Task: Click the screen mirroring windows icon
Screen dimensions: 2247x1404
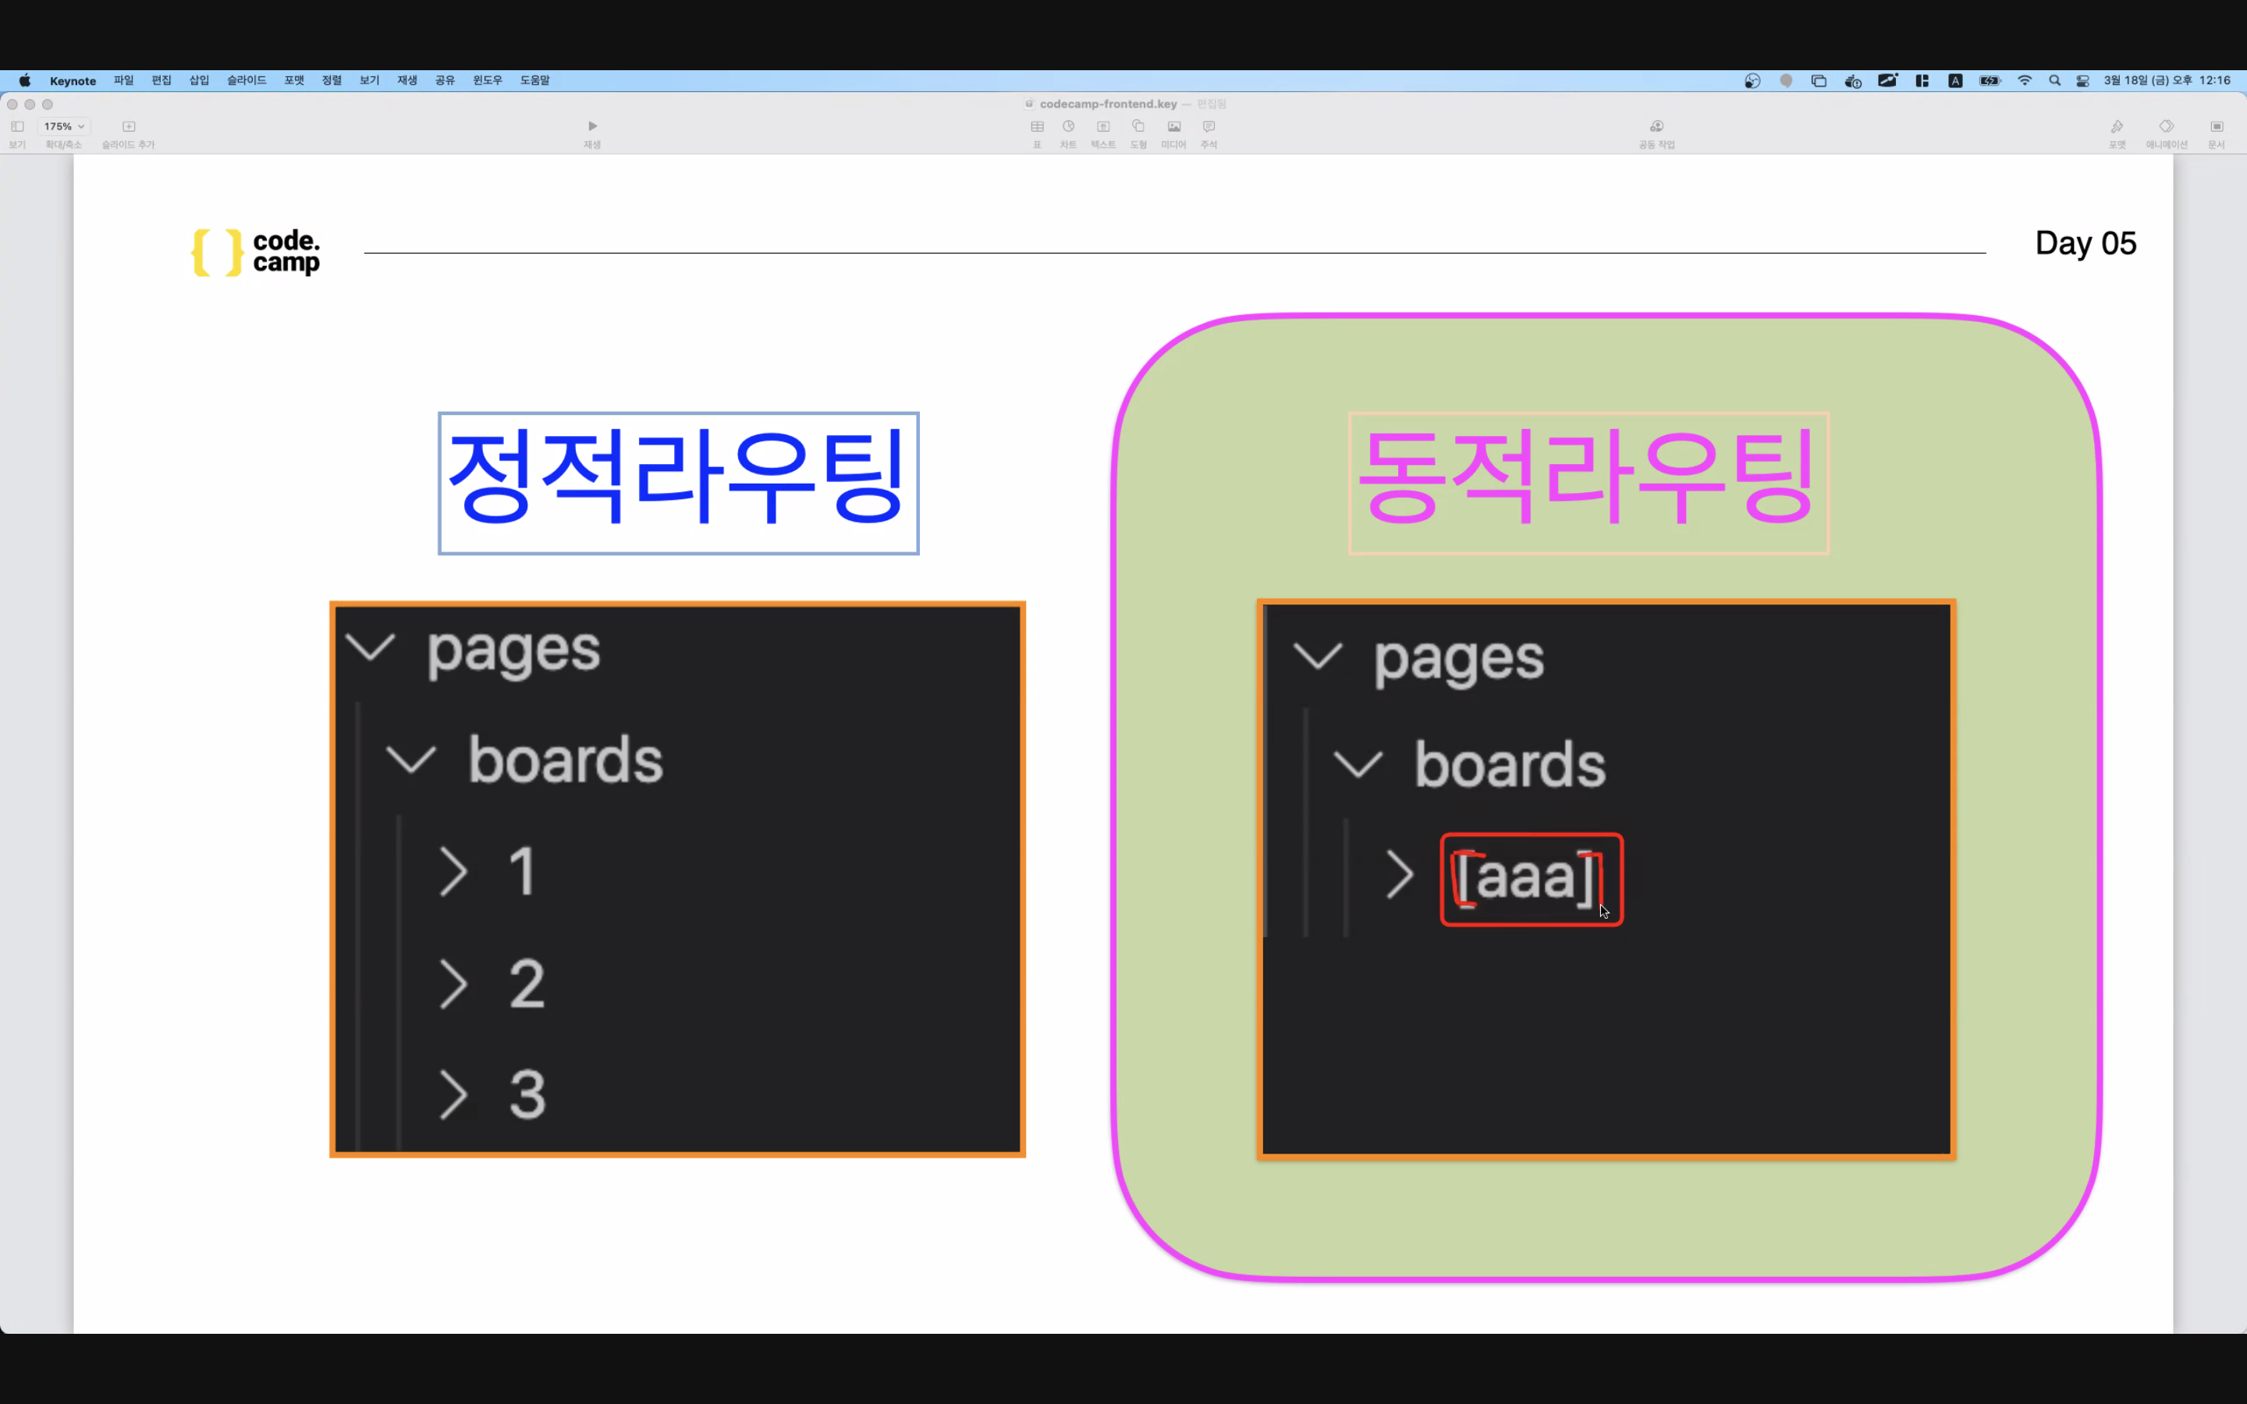Action: [1819, 81]
